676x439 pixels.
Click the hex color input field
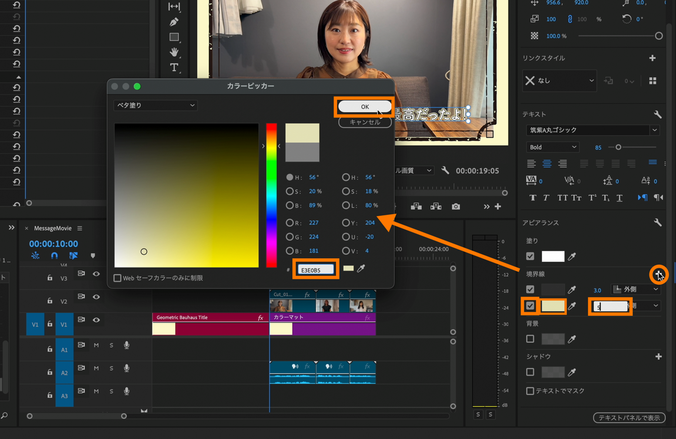pyautogui.click(x=315, y=270)
